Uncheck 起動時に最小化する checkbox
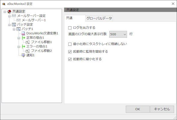This screenshot has height=120, width=177. click(70, 59)
